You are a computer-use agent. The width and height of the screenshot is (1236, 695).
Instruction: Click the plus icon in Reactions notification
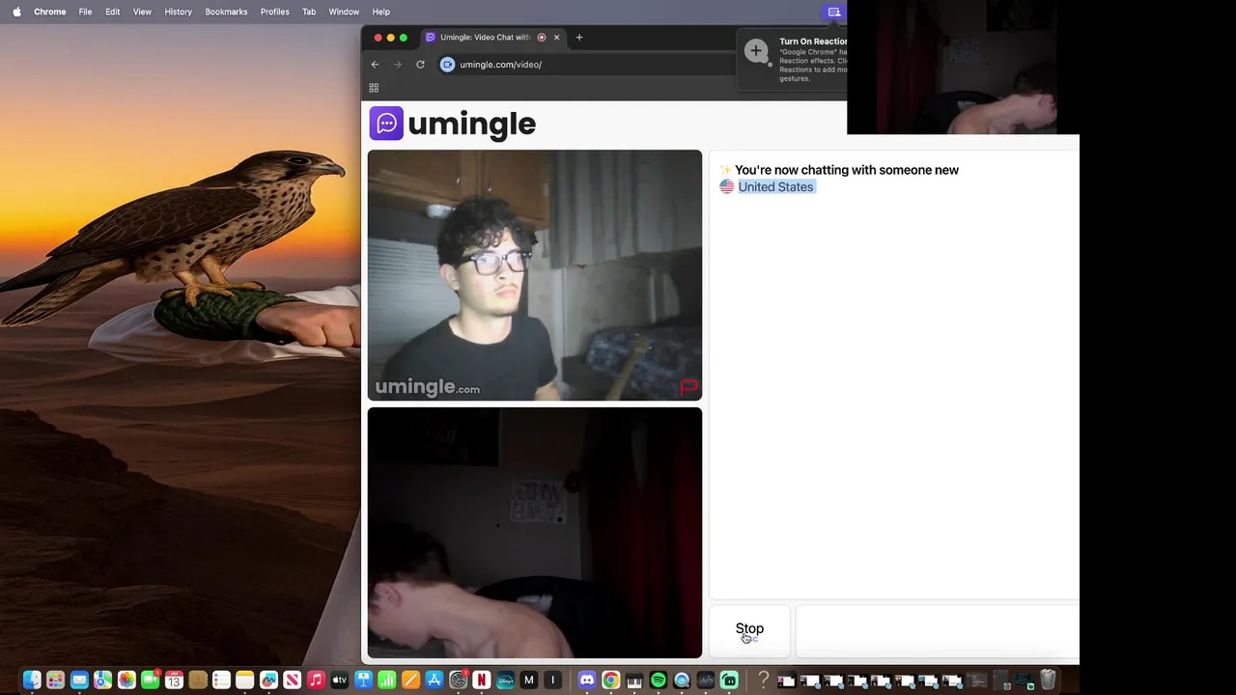[x=756, y=50]
